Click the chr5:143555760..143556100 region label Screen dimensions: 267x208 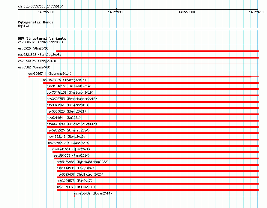pos(40,6)
